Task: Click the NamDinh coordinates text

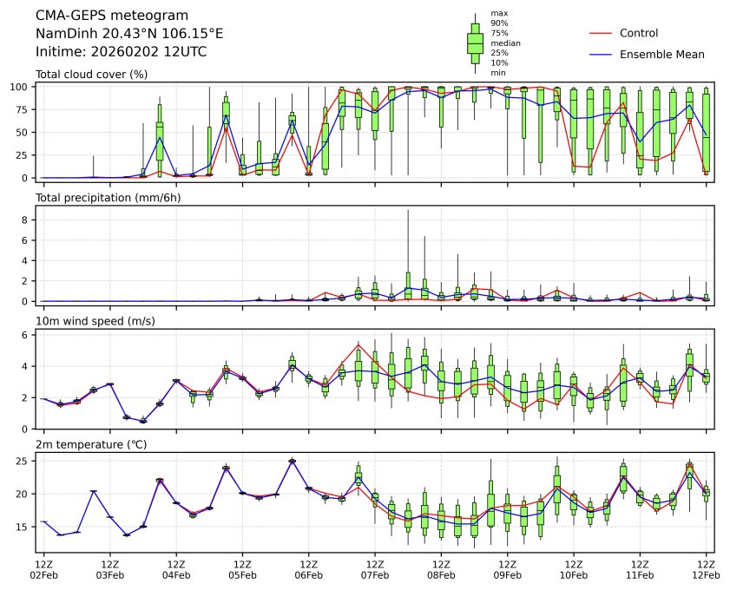Action: [129, 33]
